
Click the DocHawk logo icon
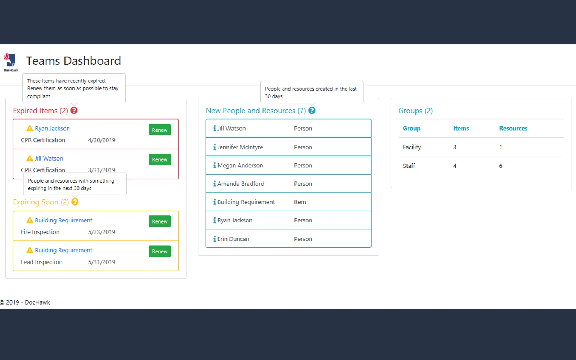point(10,62)
